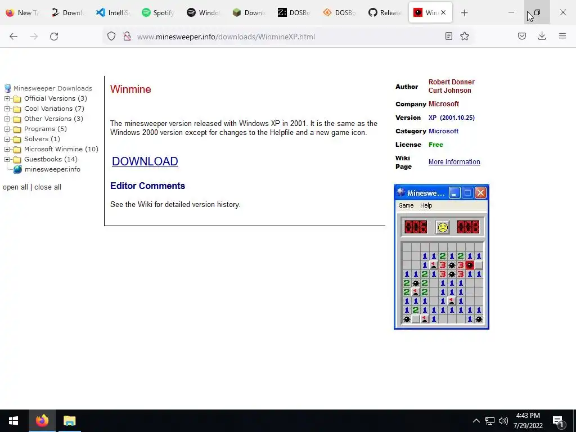Toggle reader view icon in address bar
This screenshot has width=576, height=432.
coord(448,36)
